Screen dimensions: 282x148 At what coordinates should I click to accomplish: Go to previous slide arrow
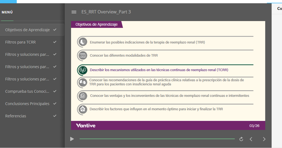[x=251, y=139]
